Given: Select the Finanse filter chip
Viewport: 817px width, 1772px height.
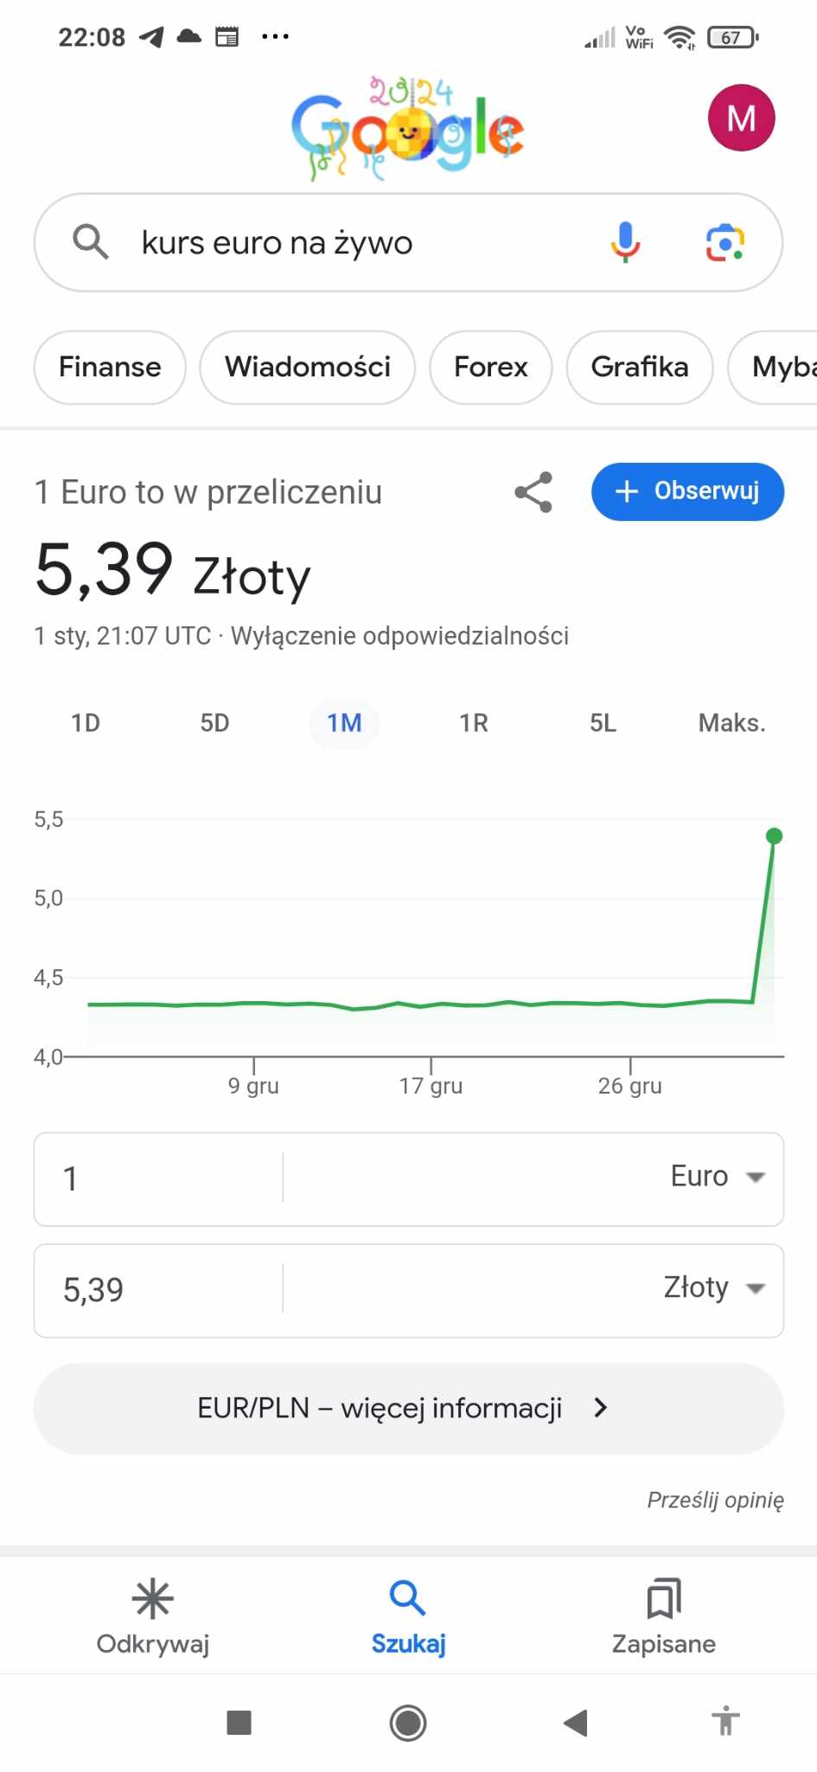Looking at the screenshot, I should point(110,367).
